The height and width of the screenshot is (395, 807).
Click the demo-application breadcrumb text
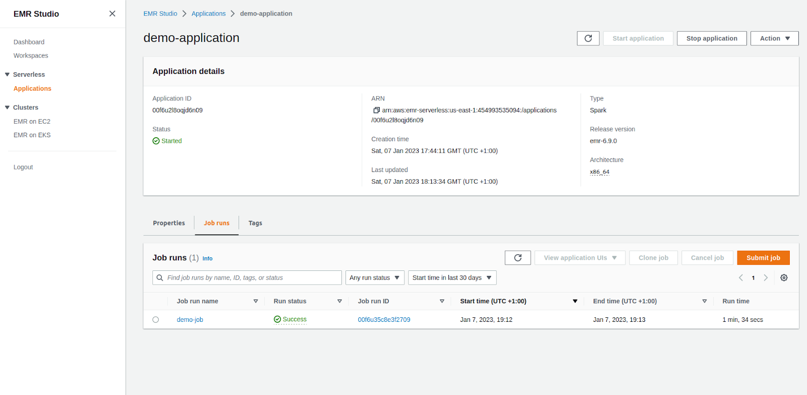(x=266, y=14)
